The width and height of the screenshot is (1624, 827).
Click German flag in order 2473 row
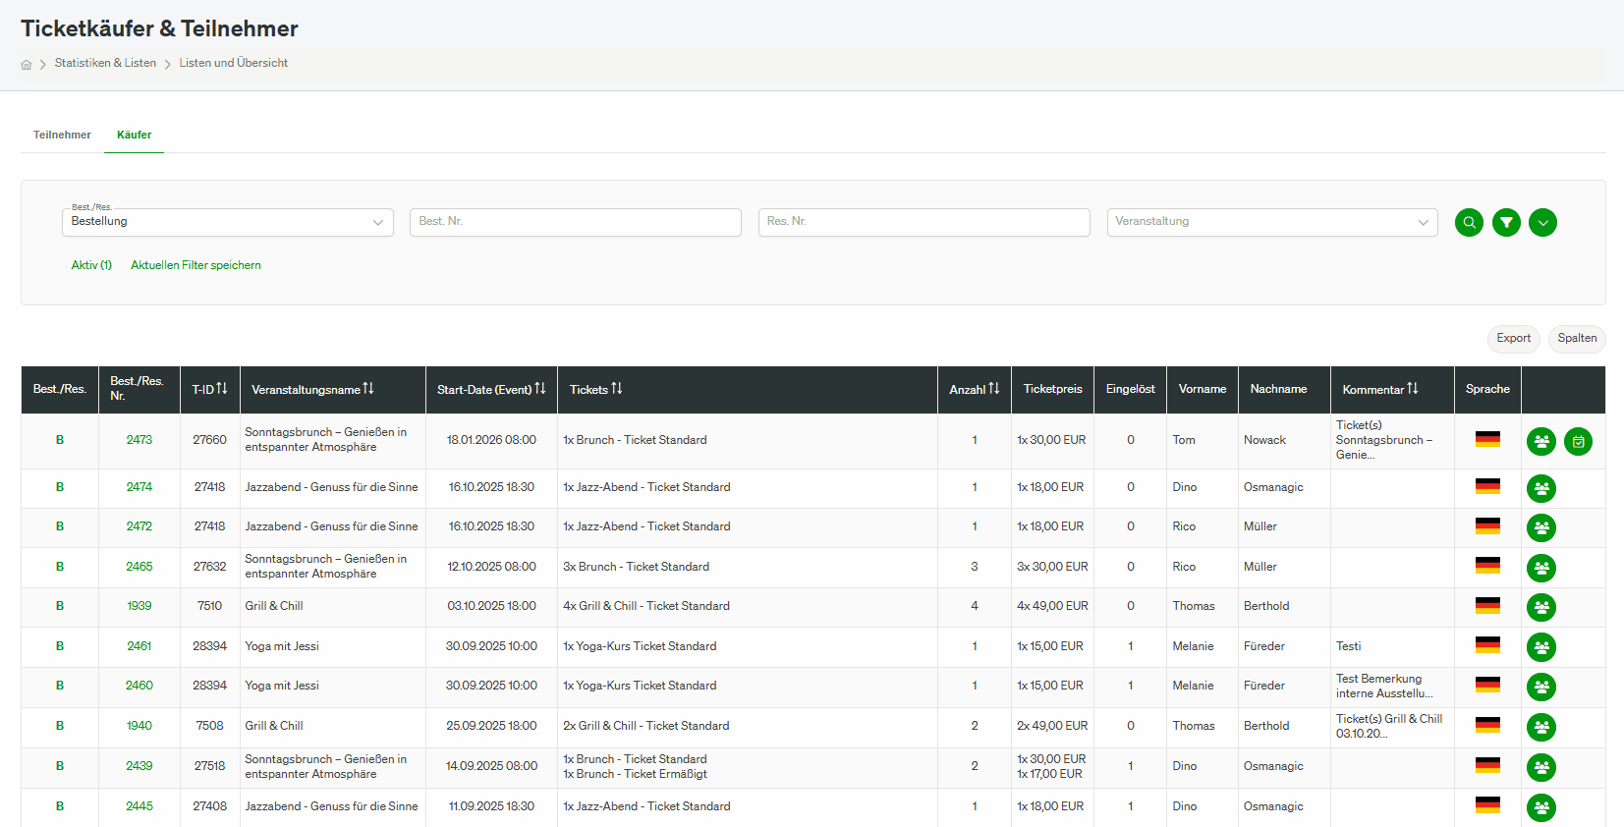coord(1487,439)
